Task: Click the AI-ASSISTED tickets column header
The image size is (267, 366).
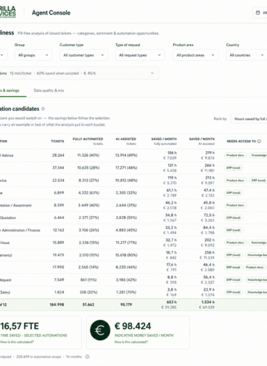Action: [x=126, y=142]
